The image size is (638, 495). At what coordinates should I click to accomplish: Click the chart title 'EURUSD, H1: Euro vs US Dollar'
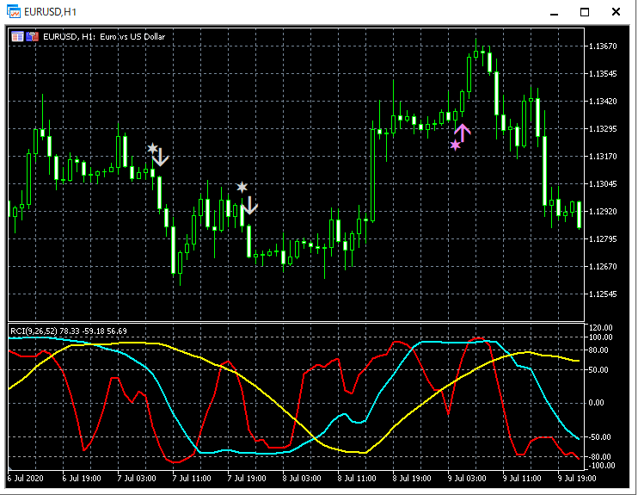click(x=104, y=37)
